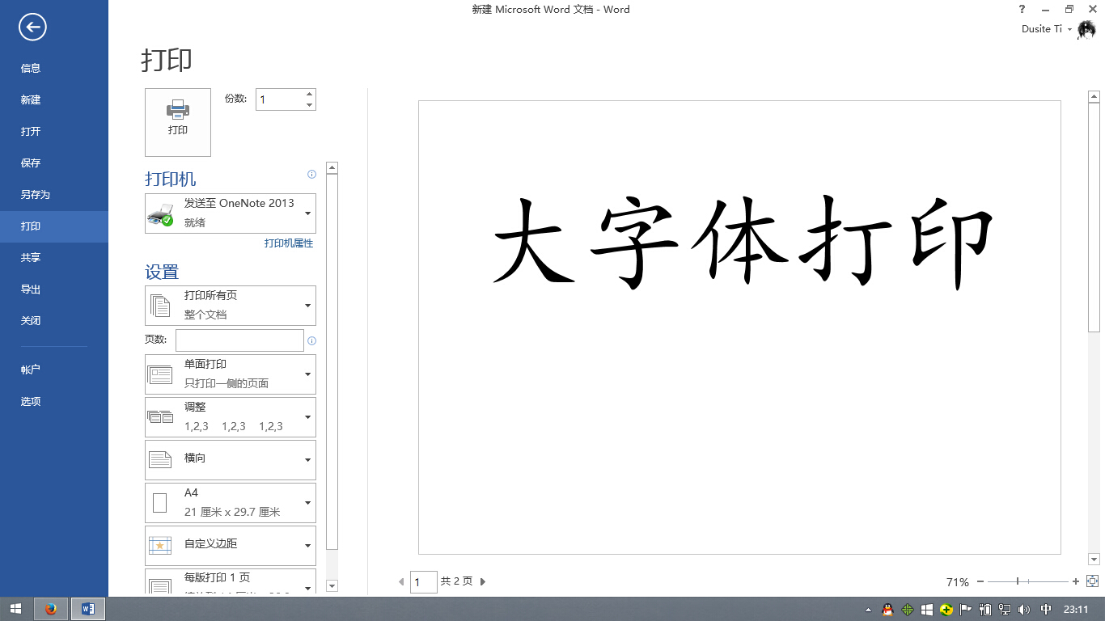Launch Firefox from the taskbar
1105x621 pixels.
[52, 609]
